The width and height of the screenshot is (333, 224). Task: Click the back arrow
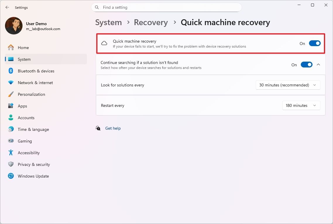click(7, 7)
